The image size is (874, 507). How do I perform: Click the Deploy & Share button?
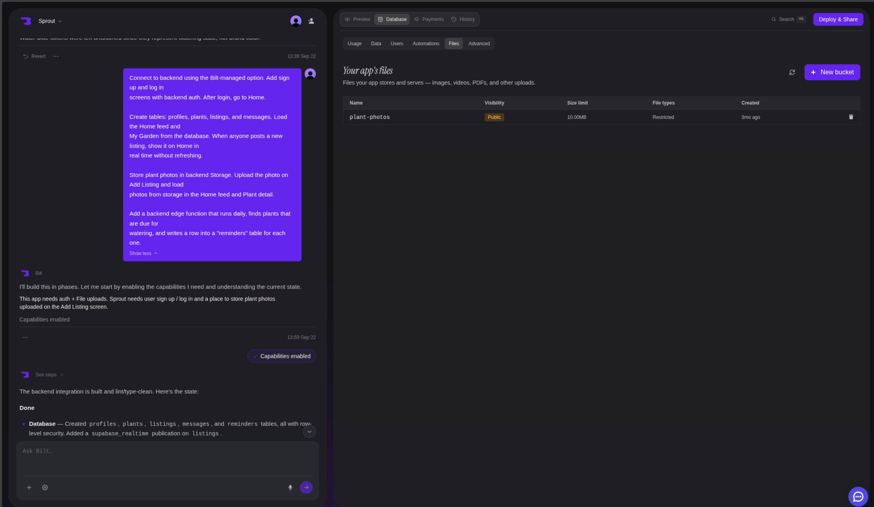click(838, 19)
